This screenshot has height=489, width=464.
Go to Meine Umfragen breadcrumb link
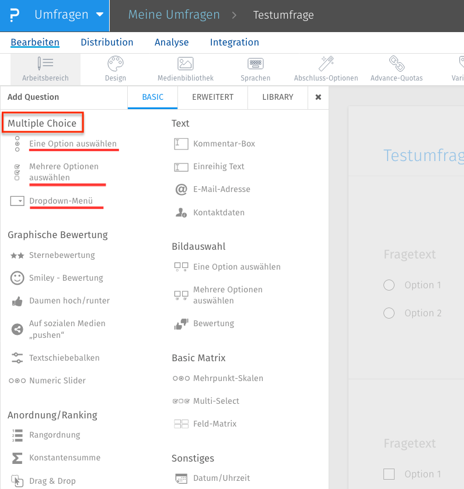click(174, 15)
